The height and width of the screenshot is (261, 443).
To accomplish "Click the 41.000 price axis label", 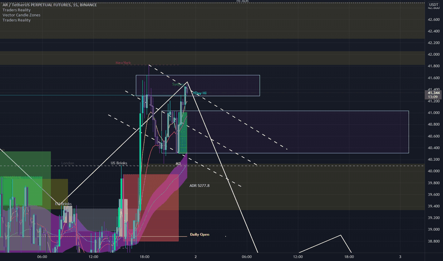I will click(433, 112).
